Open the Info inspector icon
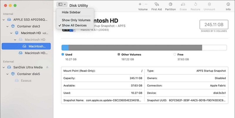235x118 pixels. point(228,4)
